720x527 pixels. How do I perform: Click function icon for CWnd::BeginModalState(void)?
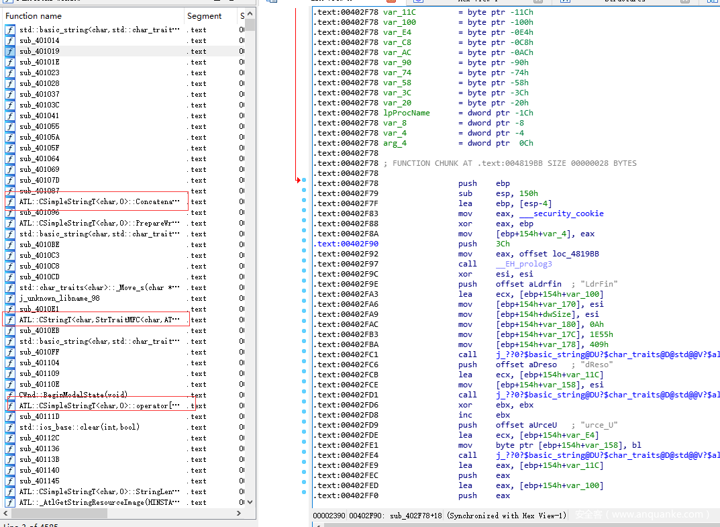point(10,395)
